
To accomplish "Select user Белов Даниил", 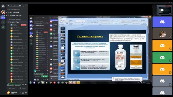I will point(19,51).
